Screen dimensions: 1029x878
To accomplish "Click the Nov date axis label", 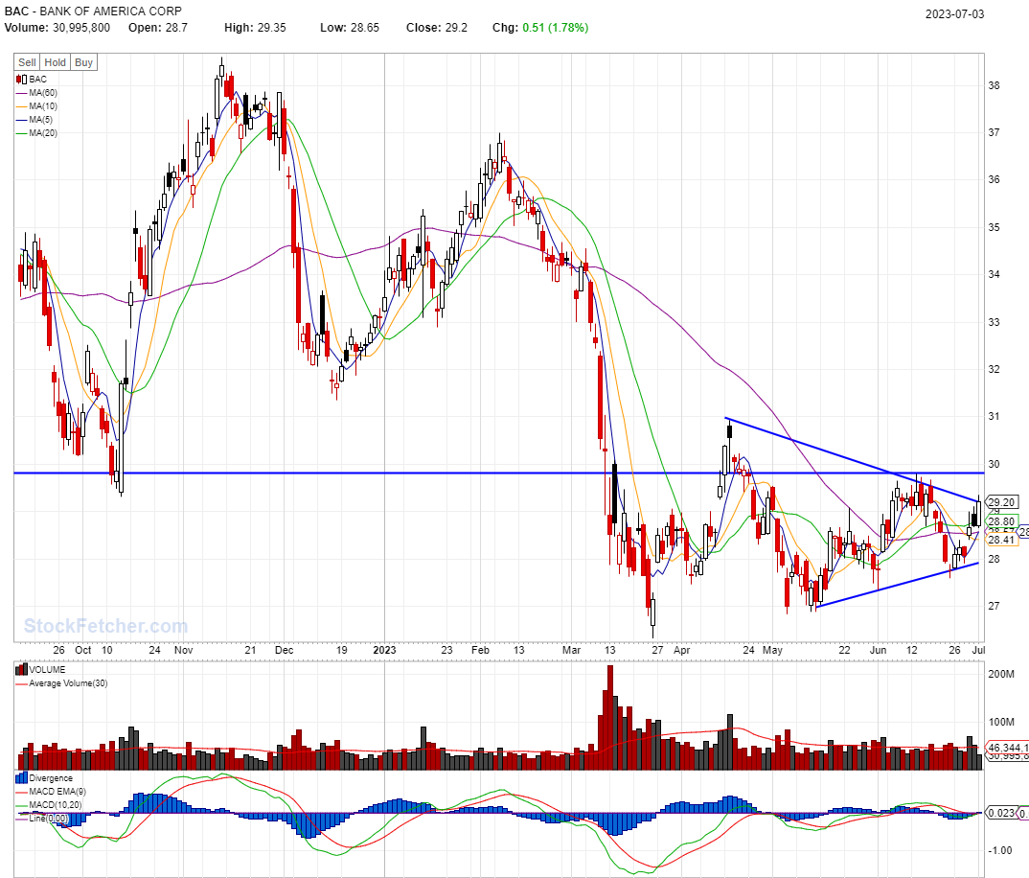I will pos(184,650).
